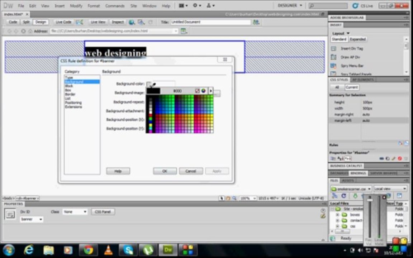Click Connect to remote server icon in Files

(x=334, y=196)
